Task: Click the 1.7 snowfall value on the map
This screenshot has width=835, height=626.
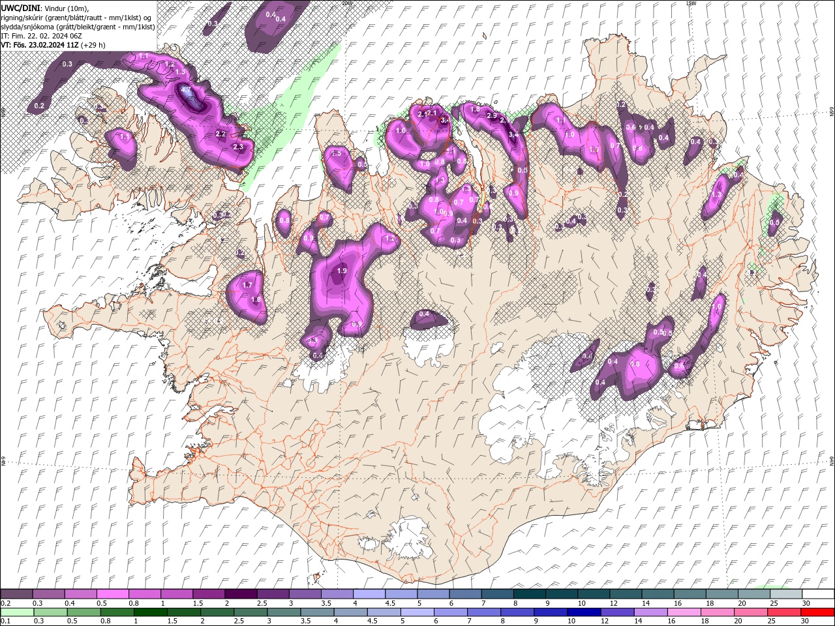Action: pos(247,286)
